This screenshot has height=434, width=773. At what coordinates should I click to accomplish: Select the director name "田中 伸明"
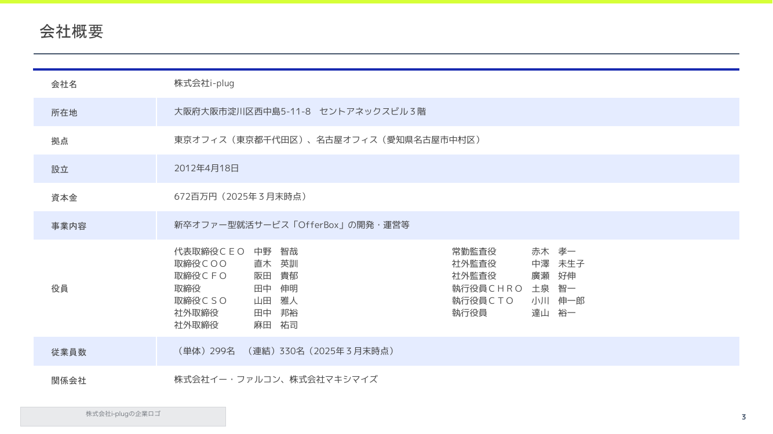(276, 289)
